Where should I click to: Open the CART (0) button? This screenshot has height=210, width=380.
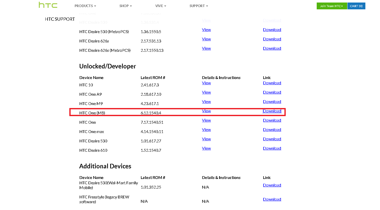tap(356, 6)
